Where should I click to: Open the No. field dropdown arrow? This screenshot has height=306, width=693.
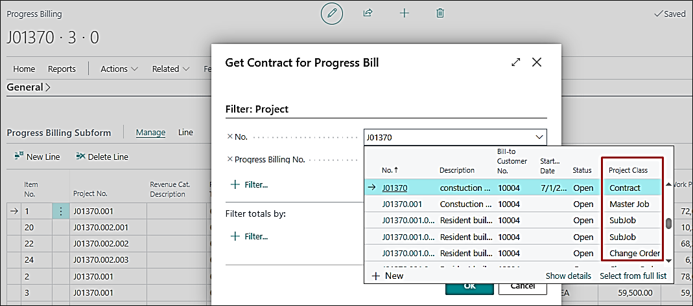click(x=539, y=137)
